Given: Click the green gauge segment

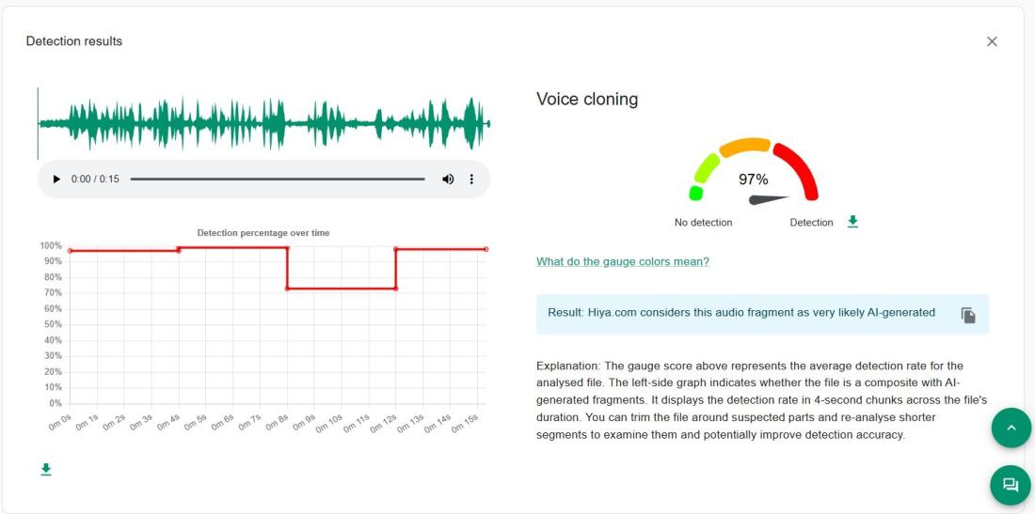Looking at the screenshot, I should (705, 171).
